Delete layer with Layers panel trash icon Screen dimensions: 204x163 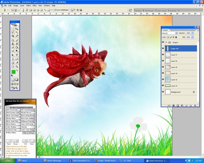point(195,105)
